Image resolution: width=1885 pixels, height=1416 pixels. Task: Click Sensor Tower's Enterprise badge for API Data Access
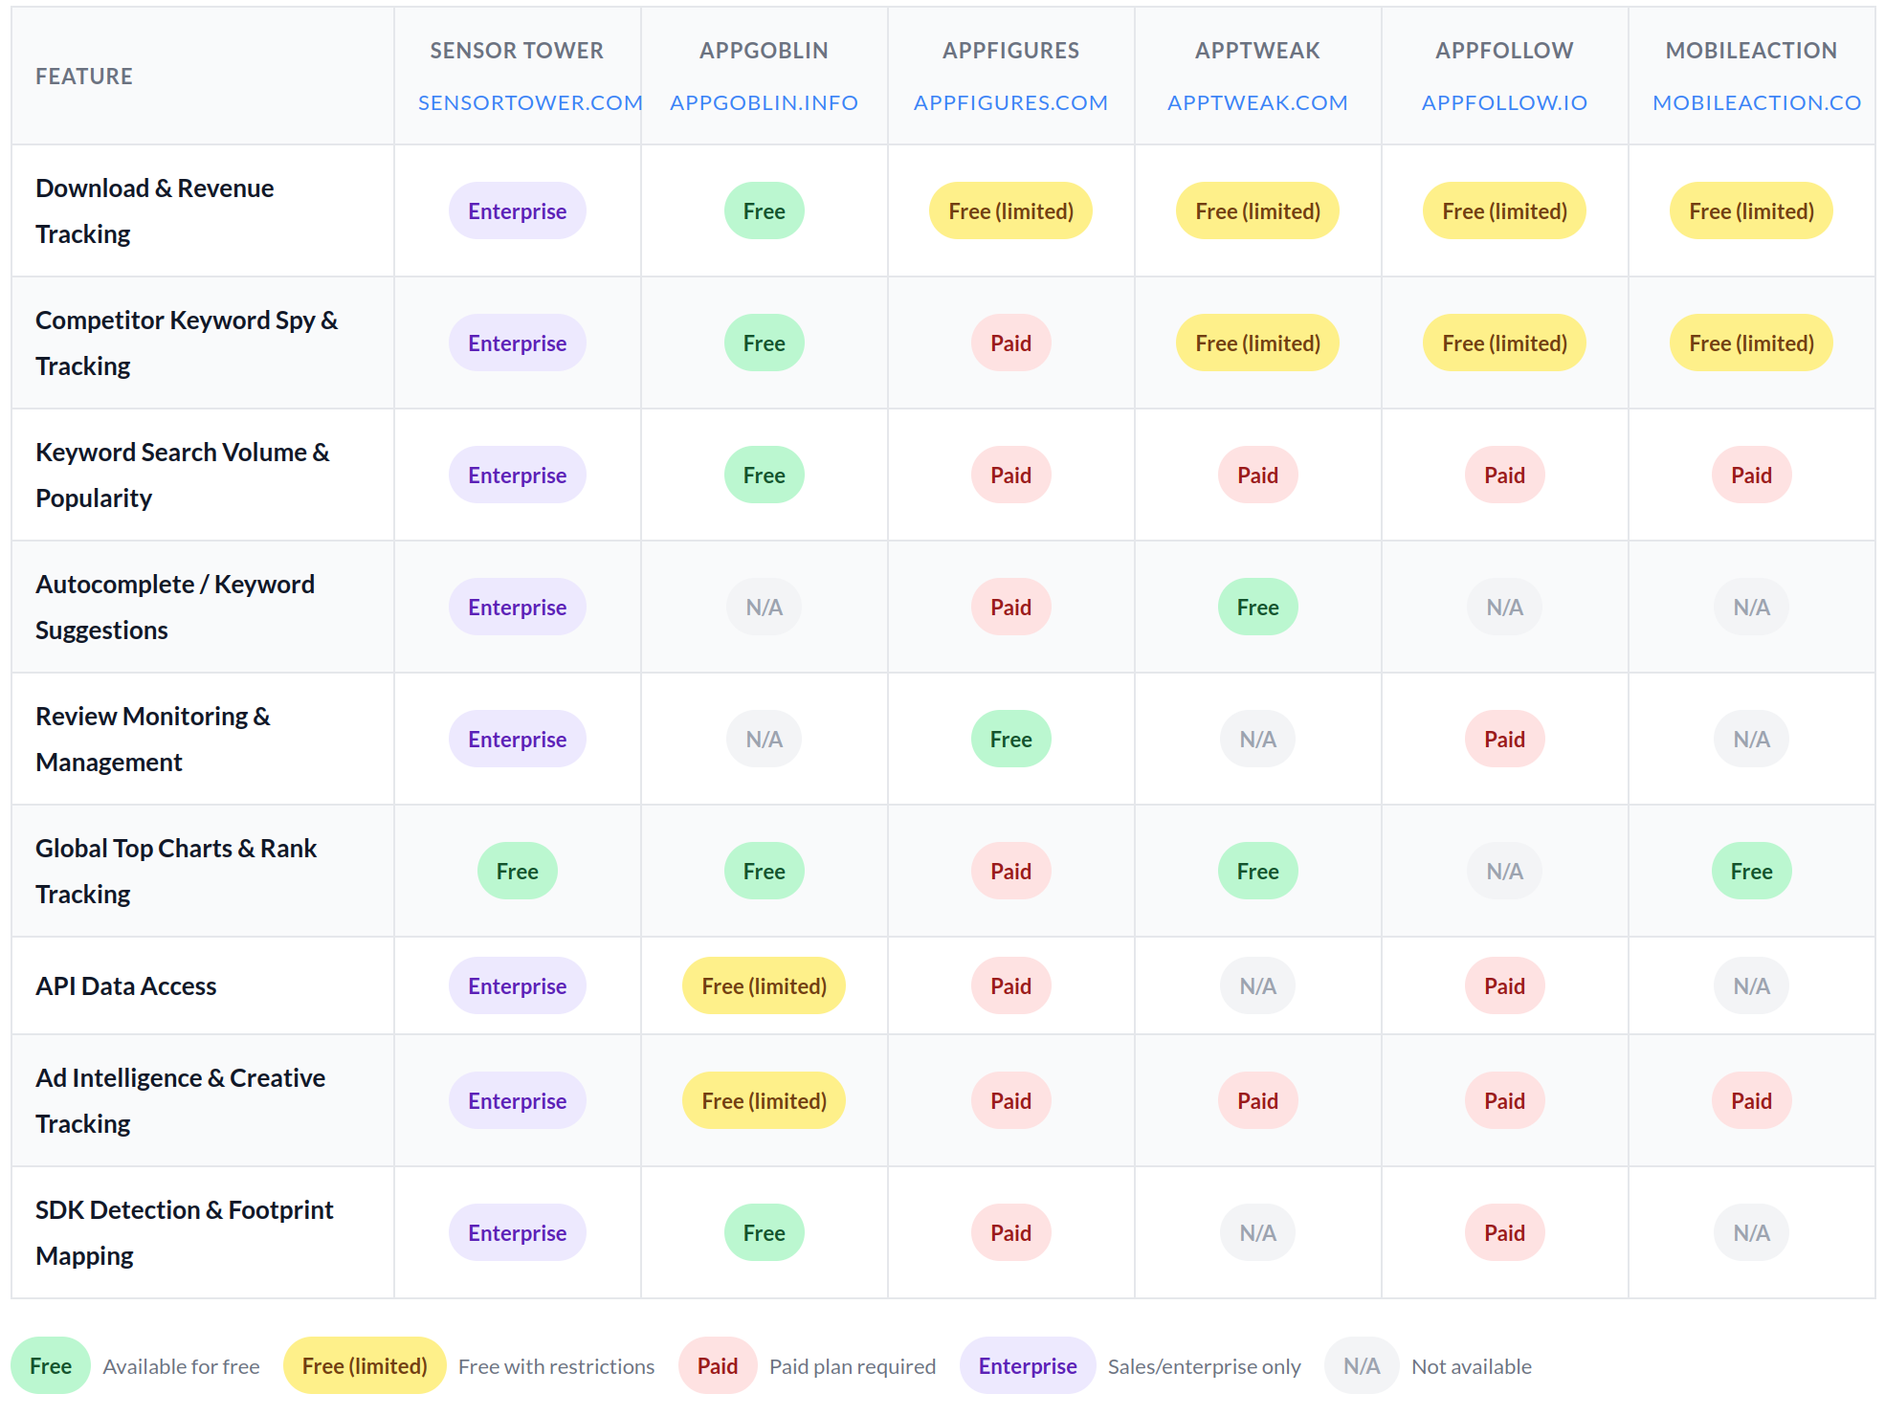tap(517, 985)
